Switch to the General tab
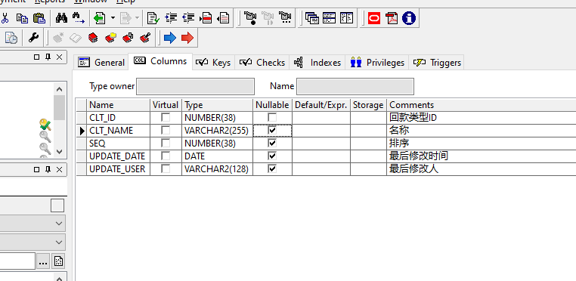This screenshot has height=281, width=576. click(101, 63)
